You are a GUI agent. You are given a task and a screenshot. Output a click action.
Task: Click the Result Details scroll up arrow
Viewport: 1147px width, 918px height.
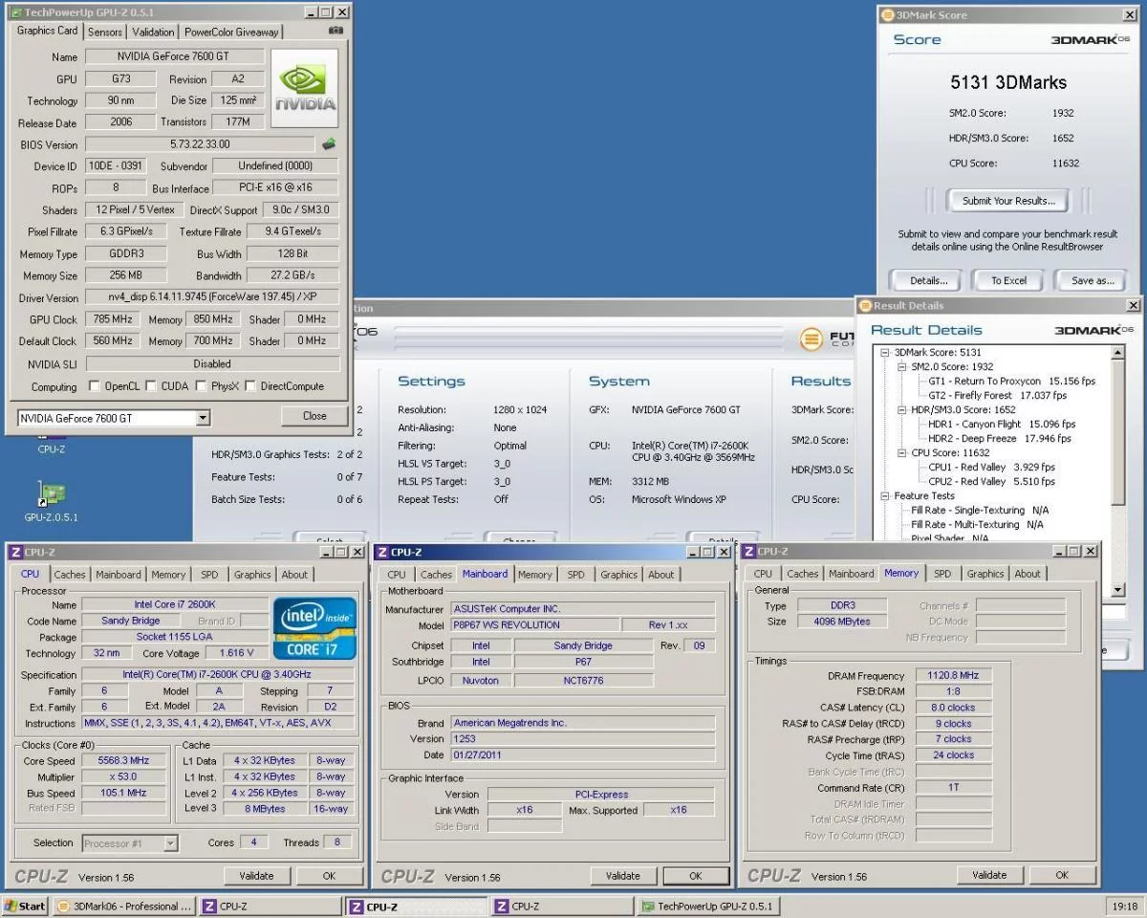tap(1118, 353)
